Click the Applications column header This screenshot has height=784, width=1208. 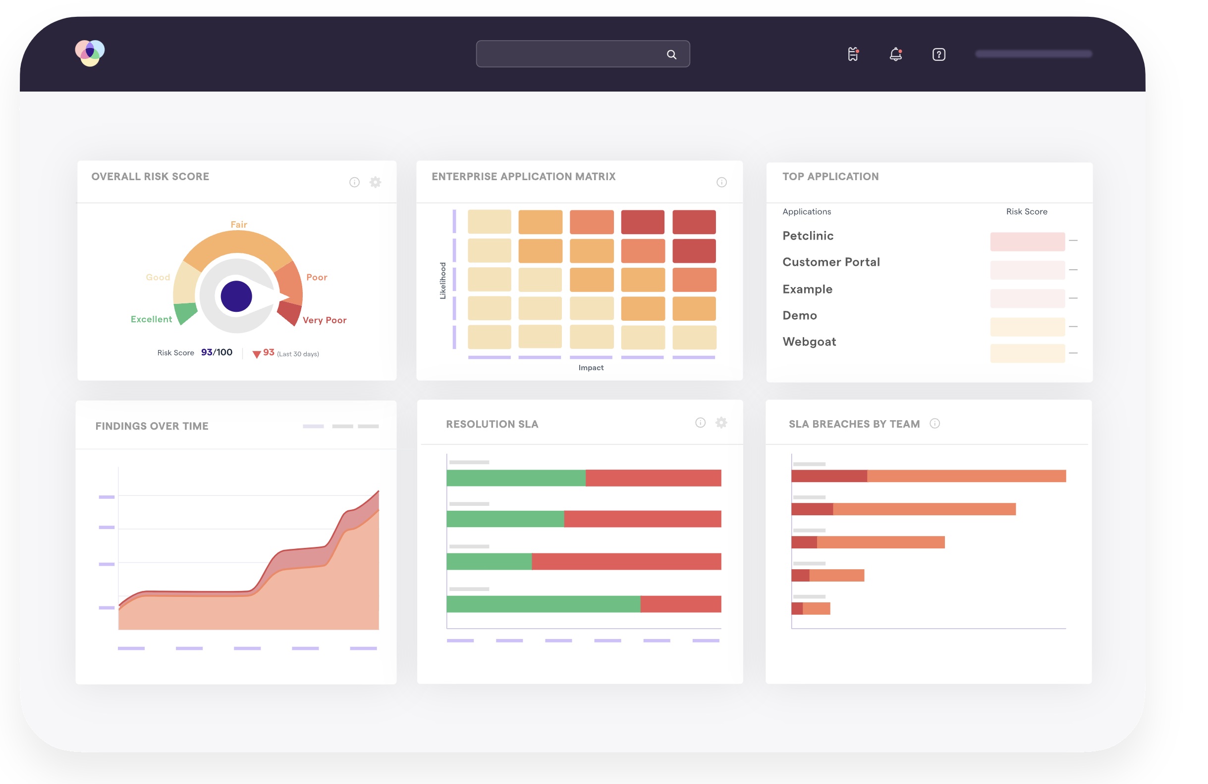807,211
